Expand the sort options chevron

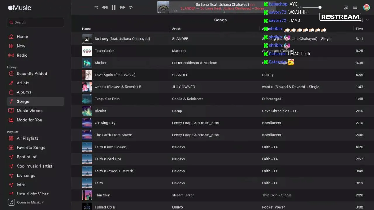tap(367, 20)
